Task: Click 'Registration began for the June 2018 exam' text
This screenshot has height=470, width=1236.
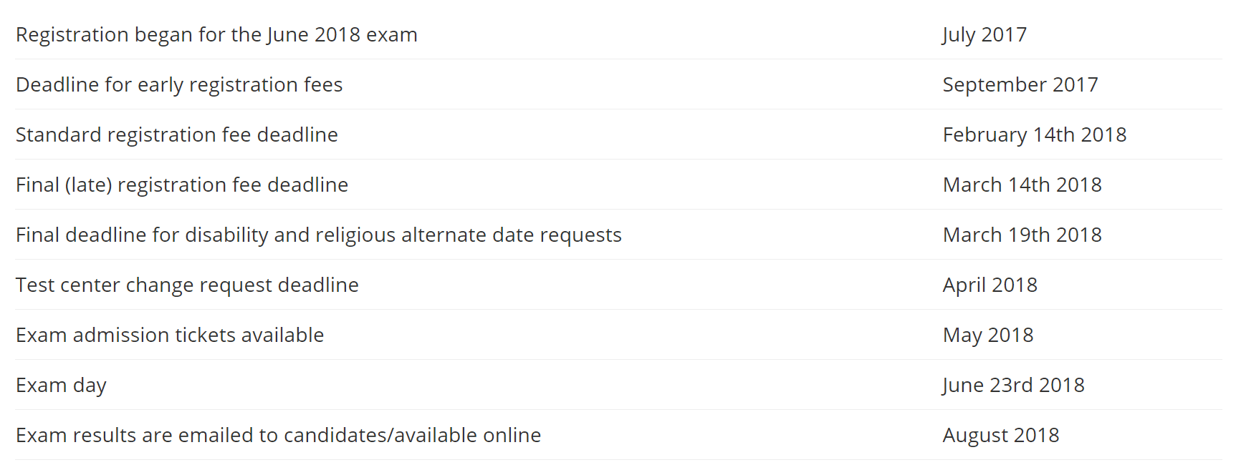Action: pos(216,34)
